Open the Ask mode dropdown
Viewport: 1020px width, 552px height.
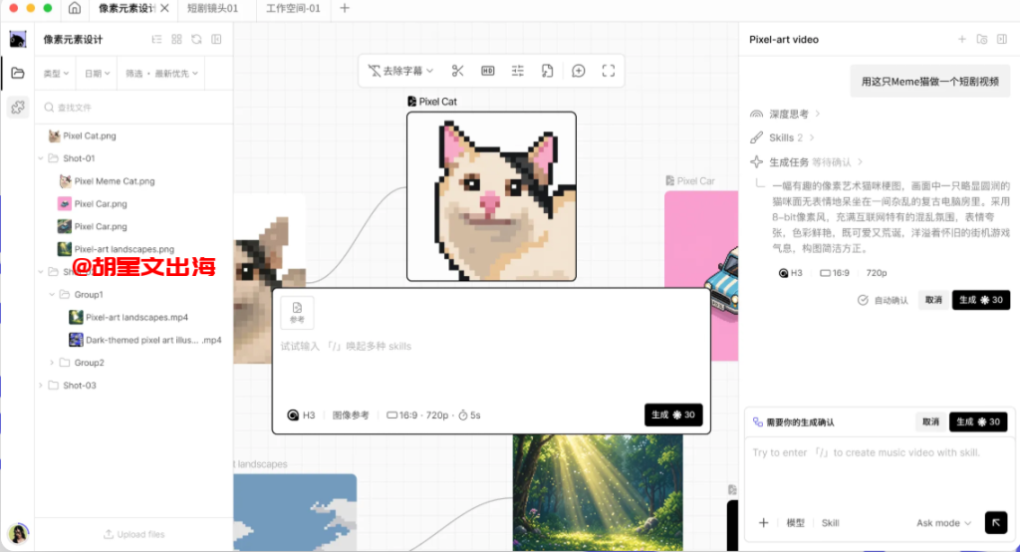pos(943,523)
